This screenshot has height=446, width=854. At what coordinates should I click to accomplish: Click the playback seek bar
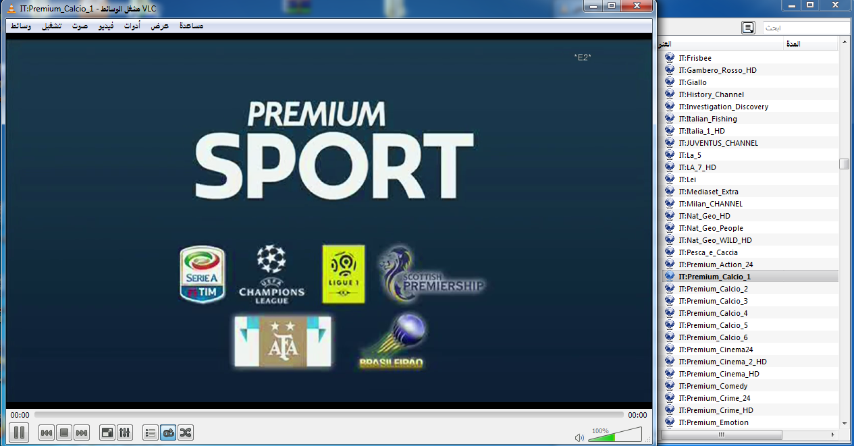[329, 415]
